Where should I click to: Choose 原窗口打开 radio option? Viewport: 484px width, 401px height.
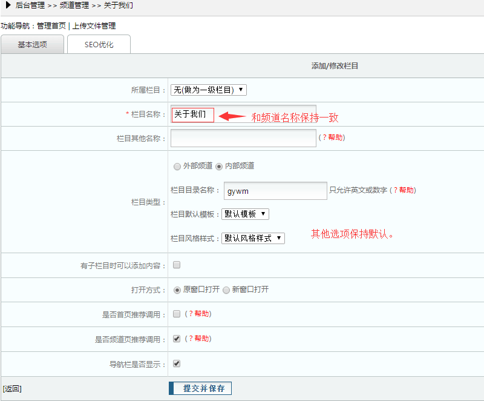[177, 290]
